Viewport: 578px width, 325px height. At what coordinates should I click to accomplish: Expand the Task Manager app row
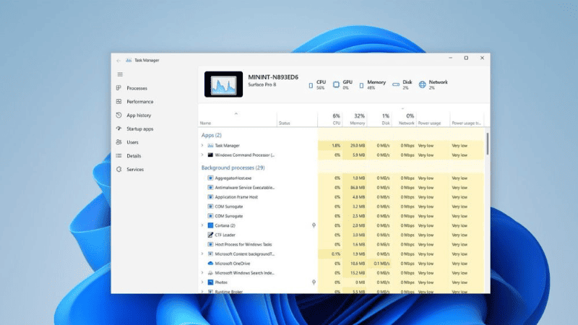[x=202, y=145]
